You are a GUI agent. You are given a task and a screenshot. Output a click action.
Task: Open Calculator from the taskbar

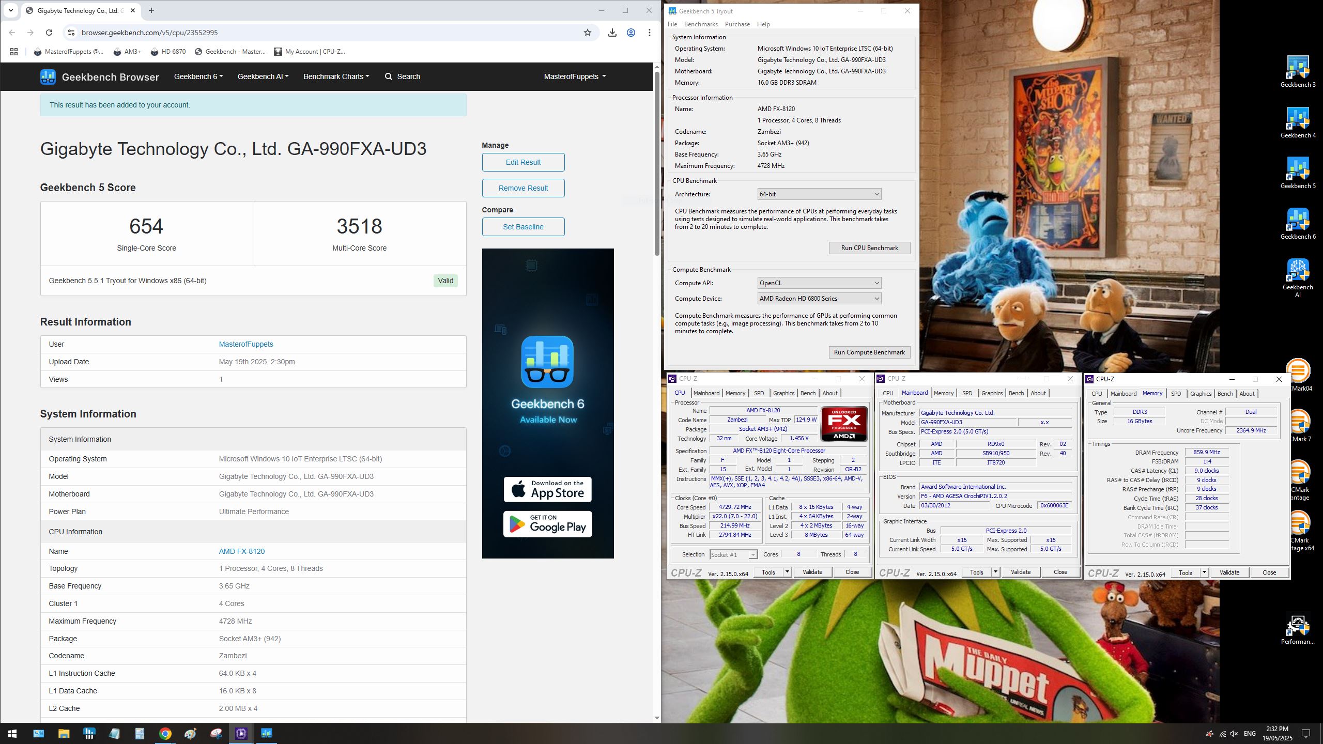tap(140, 734)
